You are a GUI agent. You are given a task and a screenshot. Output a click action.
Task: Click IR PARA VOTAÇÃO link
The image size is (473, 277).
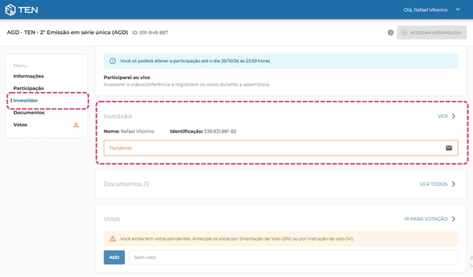426,219
